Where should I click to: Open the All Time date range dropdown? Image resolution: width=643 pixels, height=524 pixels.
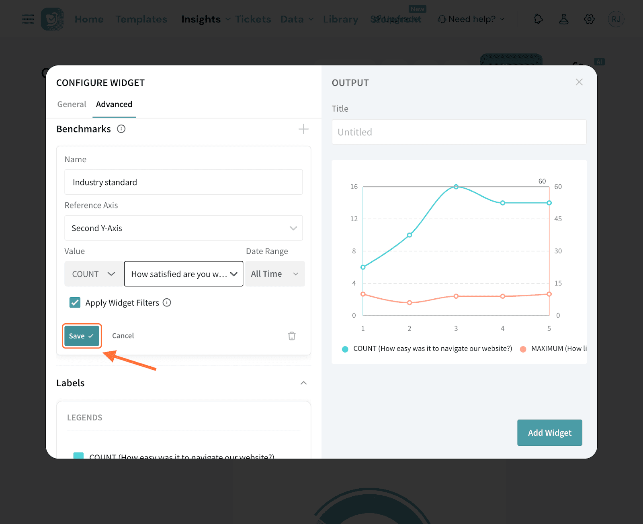[275, 274]
